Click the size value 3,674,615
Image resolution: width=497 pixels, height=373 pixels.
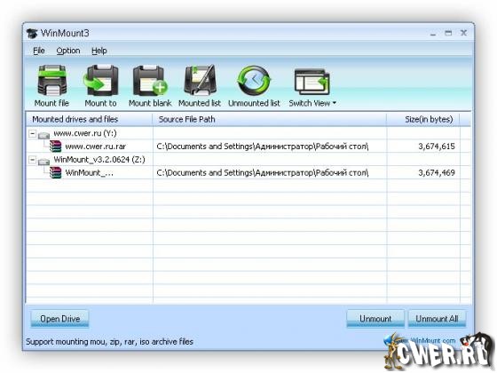(x=437, y=147)
